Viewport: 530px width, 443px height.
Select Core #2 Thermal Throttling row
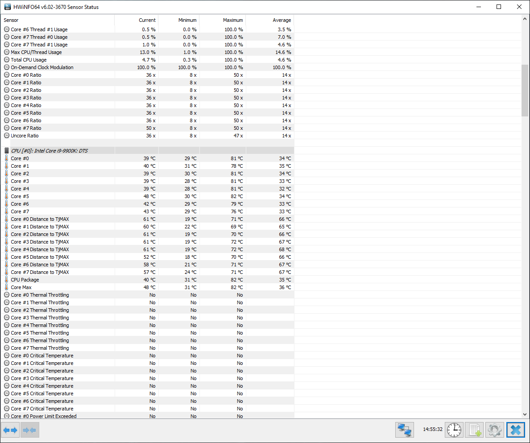point(147,310)
